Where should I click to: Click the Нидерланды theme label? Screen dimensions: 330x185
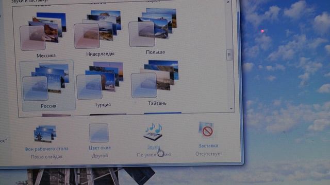(100, 54)
